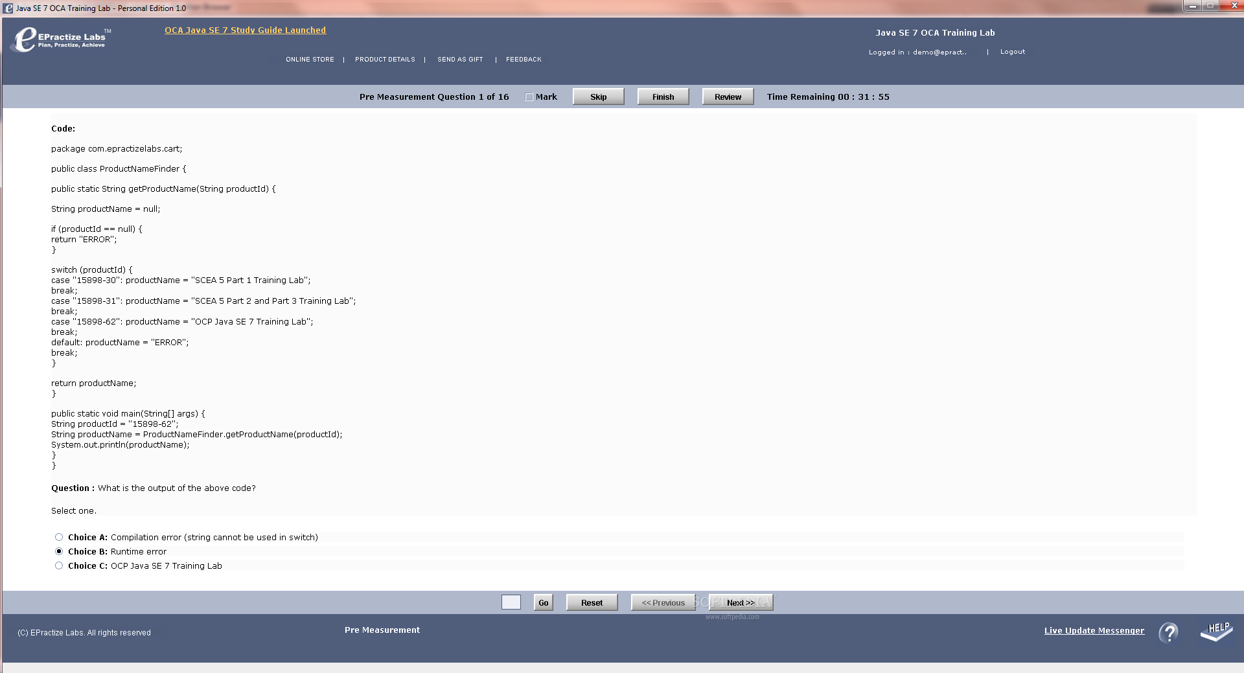Click the 'Select one.' instruction text
The image size is (1244, 673).
click(x=74, y=511)
